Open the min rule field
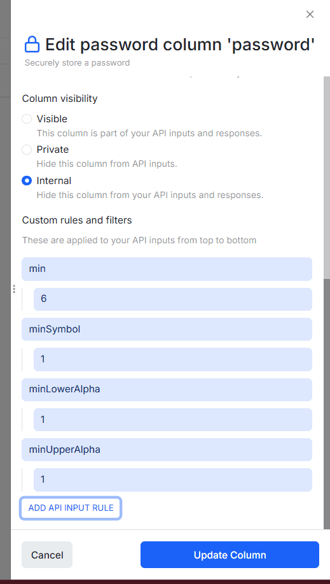The height and width of the screenshot is (584, 330). pos(167,269)
